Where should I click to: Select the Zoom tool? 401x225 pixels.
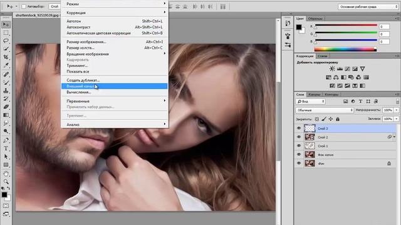(x=6, y=182)
